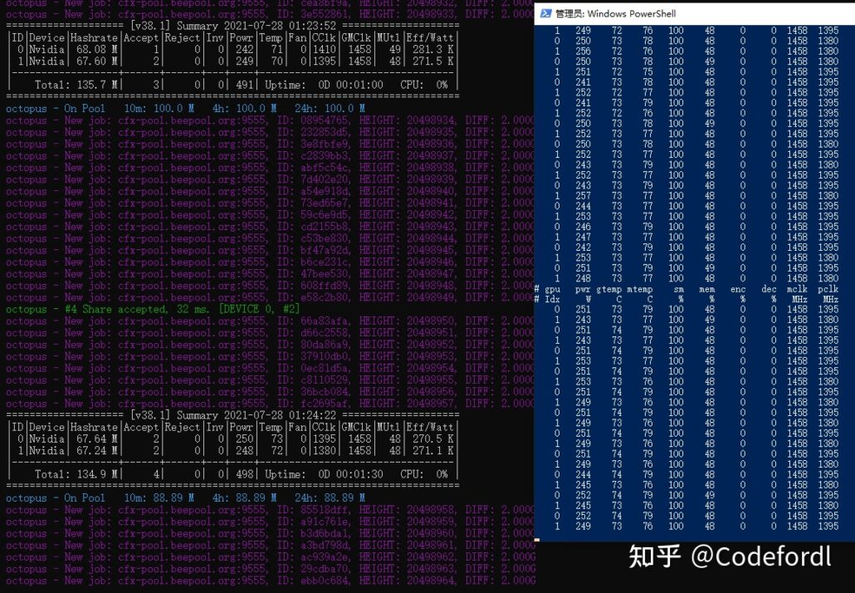This screenshot has width=855, height=593.
Task: Click job ID 'c8110529' in miner log
Action: (x=324, y=380)
